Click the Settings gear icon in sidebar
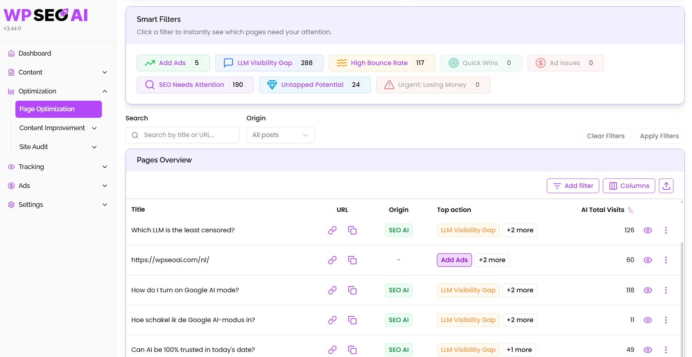Image resolution: width=692 pixels, height=357 pixels. pyautogui.click(x=11, y=205)
